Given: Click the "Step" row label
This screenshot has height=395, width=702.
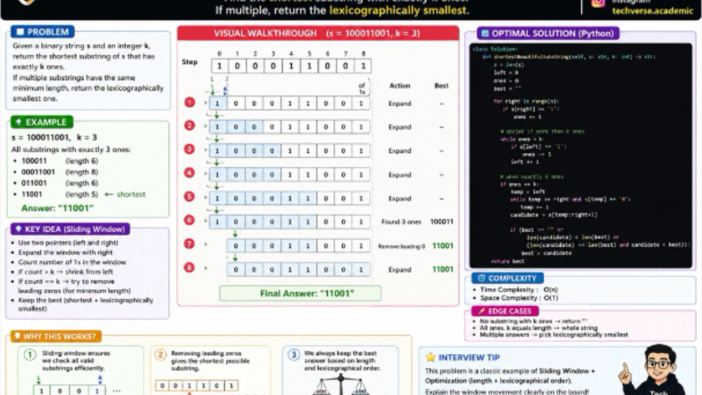Looking at the screenshot, I should (189, 62).
